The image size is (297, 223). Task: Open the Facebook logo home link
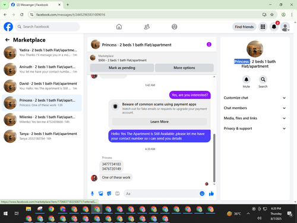[8, 27]
